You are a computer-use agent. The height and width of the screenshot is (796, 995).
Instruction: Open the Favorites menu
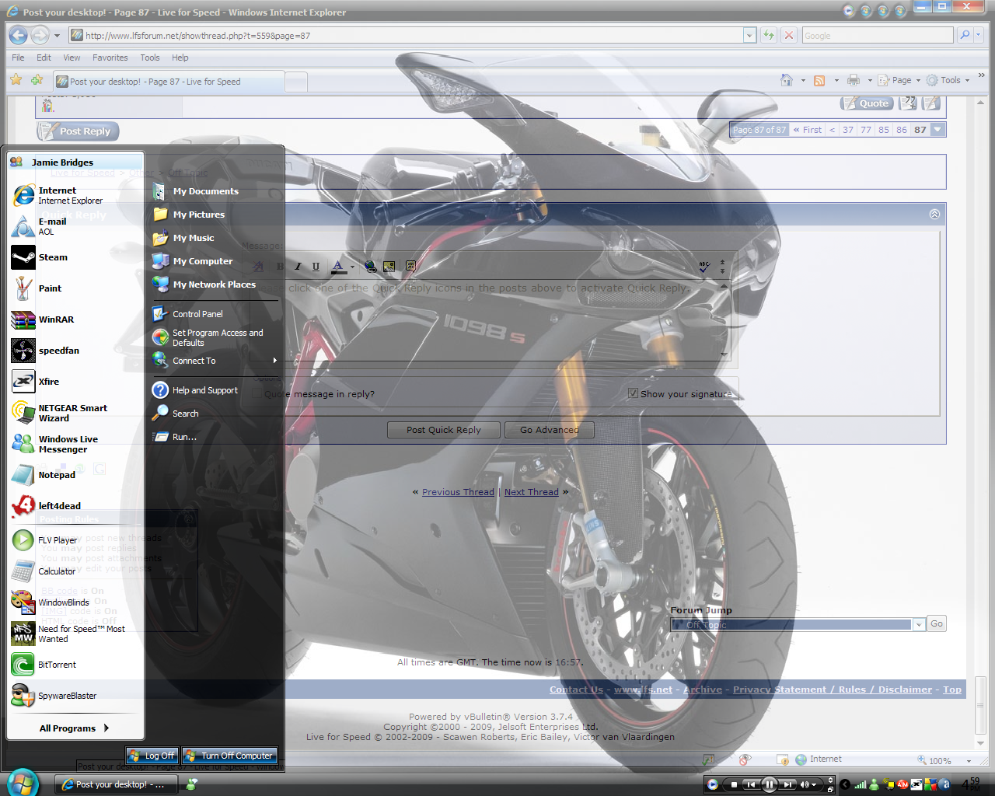(x=110, y=58)
